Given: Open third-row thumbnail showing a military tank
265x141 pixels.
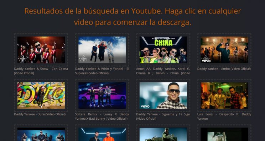Looking at the screenshot, I should pyautogui.click(x=163, y=134).
